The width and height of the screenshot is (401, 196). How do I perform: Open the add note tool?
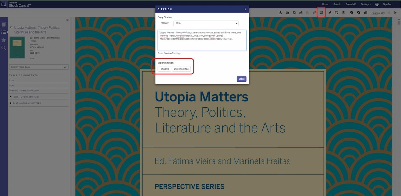(x=337, y=12)
